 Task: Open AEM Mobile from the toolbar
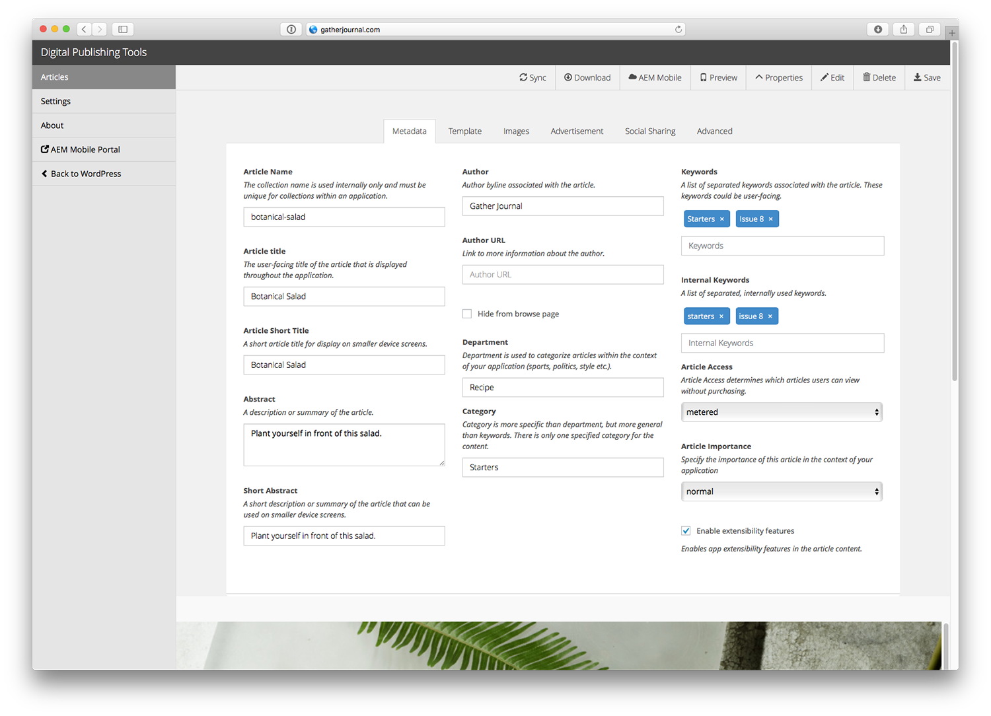pyautogui.click(x=655, y=77)
